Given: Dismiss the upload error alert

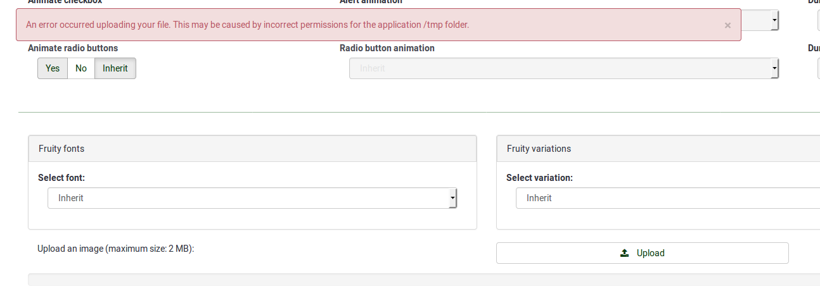Looking at the screenshot, I should (x=727, y=25).
